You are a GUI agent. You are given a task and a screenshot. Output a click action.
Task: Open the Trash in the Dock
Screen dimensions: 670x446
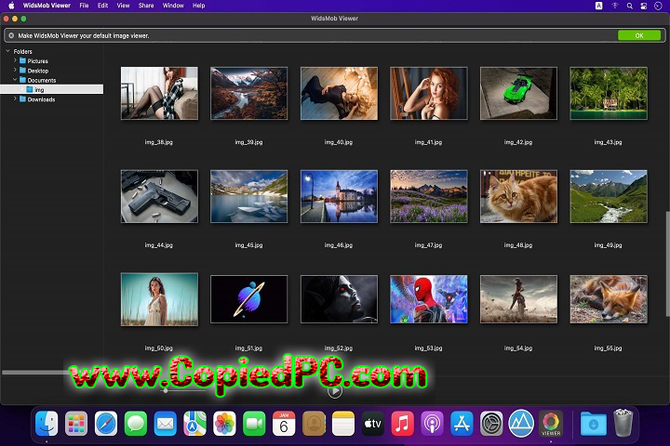(x=623, y=424)
